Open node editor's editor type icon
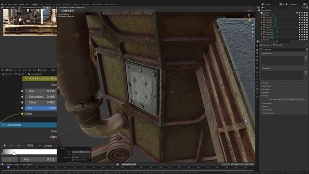Image resolution: width=309 pixels, height=174 pixels. 2,70
